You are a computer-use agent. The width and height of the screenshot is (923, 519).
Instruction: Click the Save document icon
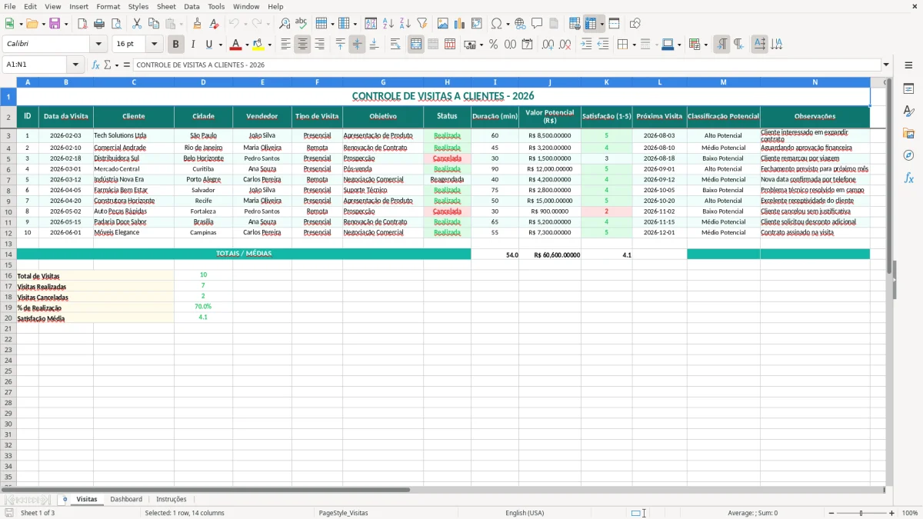55,24
